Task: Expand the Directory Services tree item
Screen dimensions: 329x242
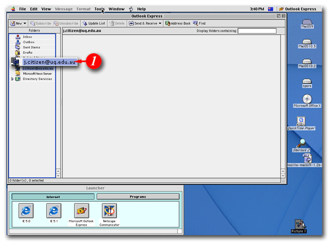Action: point(13,79)
